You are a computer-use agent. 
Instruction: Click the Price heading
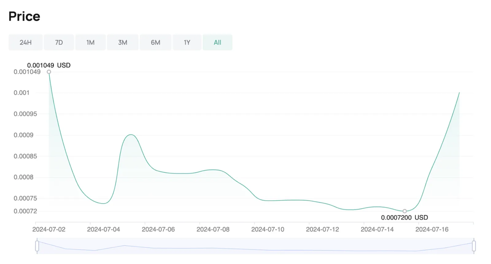pyautogui.click(x=24, y=16)
